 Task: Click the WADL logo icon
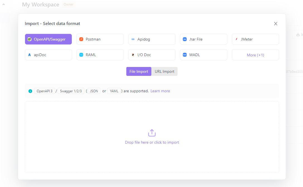185,55
